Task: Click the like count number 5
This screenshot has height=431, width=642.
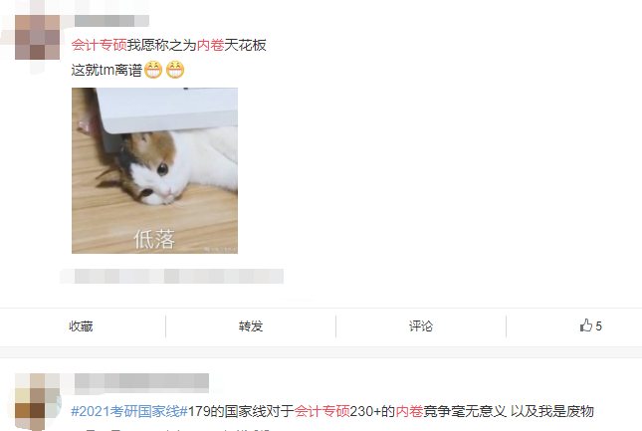Action: pos(598,326)
